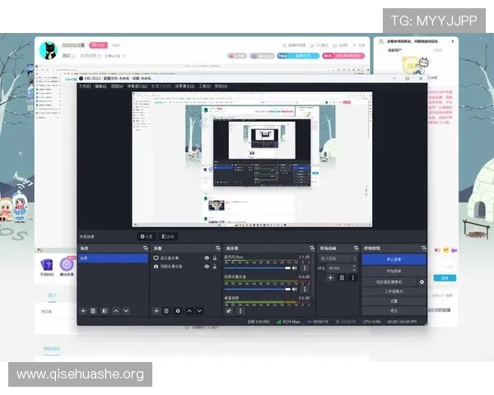Open virtual camera settings gear icon

tap(422, 281)
